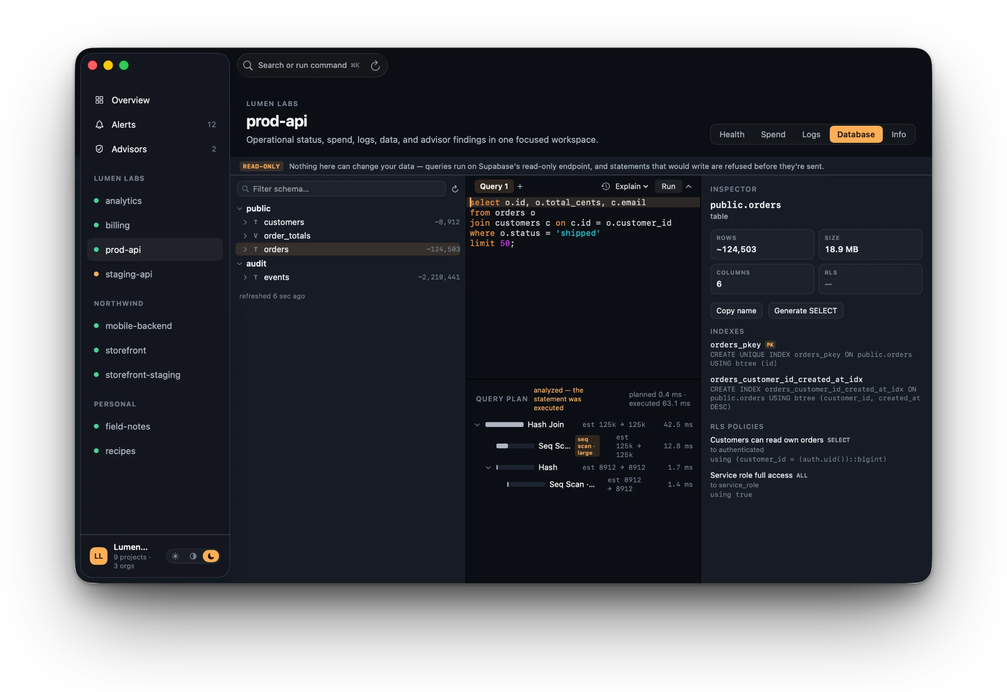This screenshot has width=1007, height=692.
Task: Open the mobile-backend project
Action: coord(155,326)
